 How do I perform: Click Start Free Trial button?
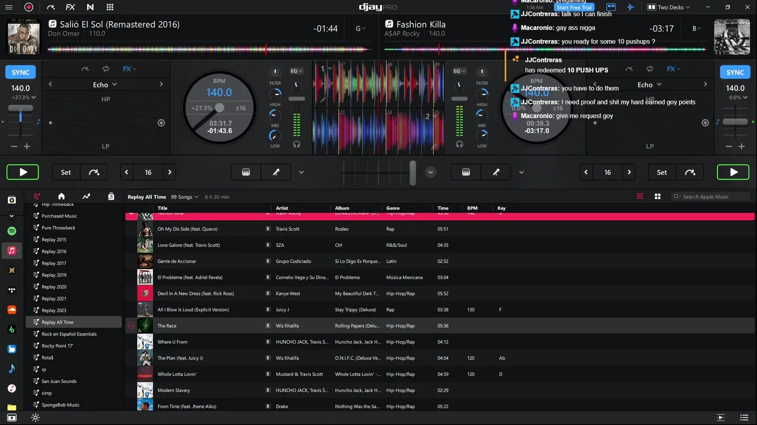(574, 7)
